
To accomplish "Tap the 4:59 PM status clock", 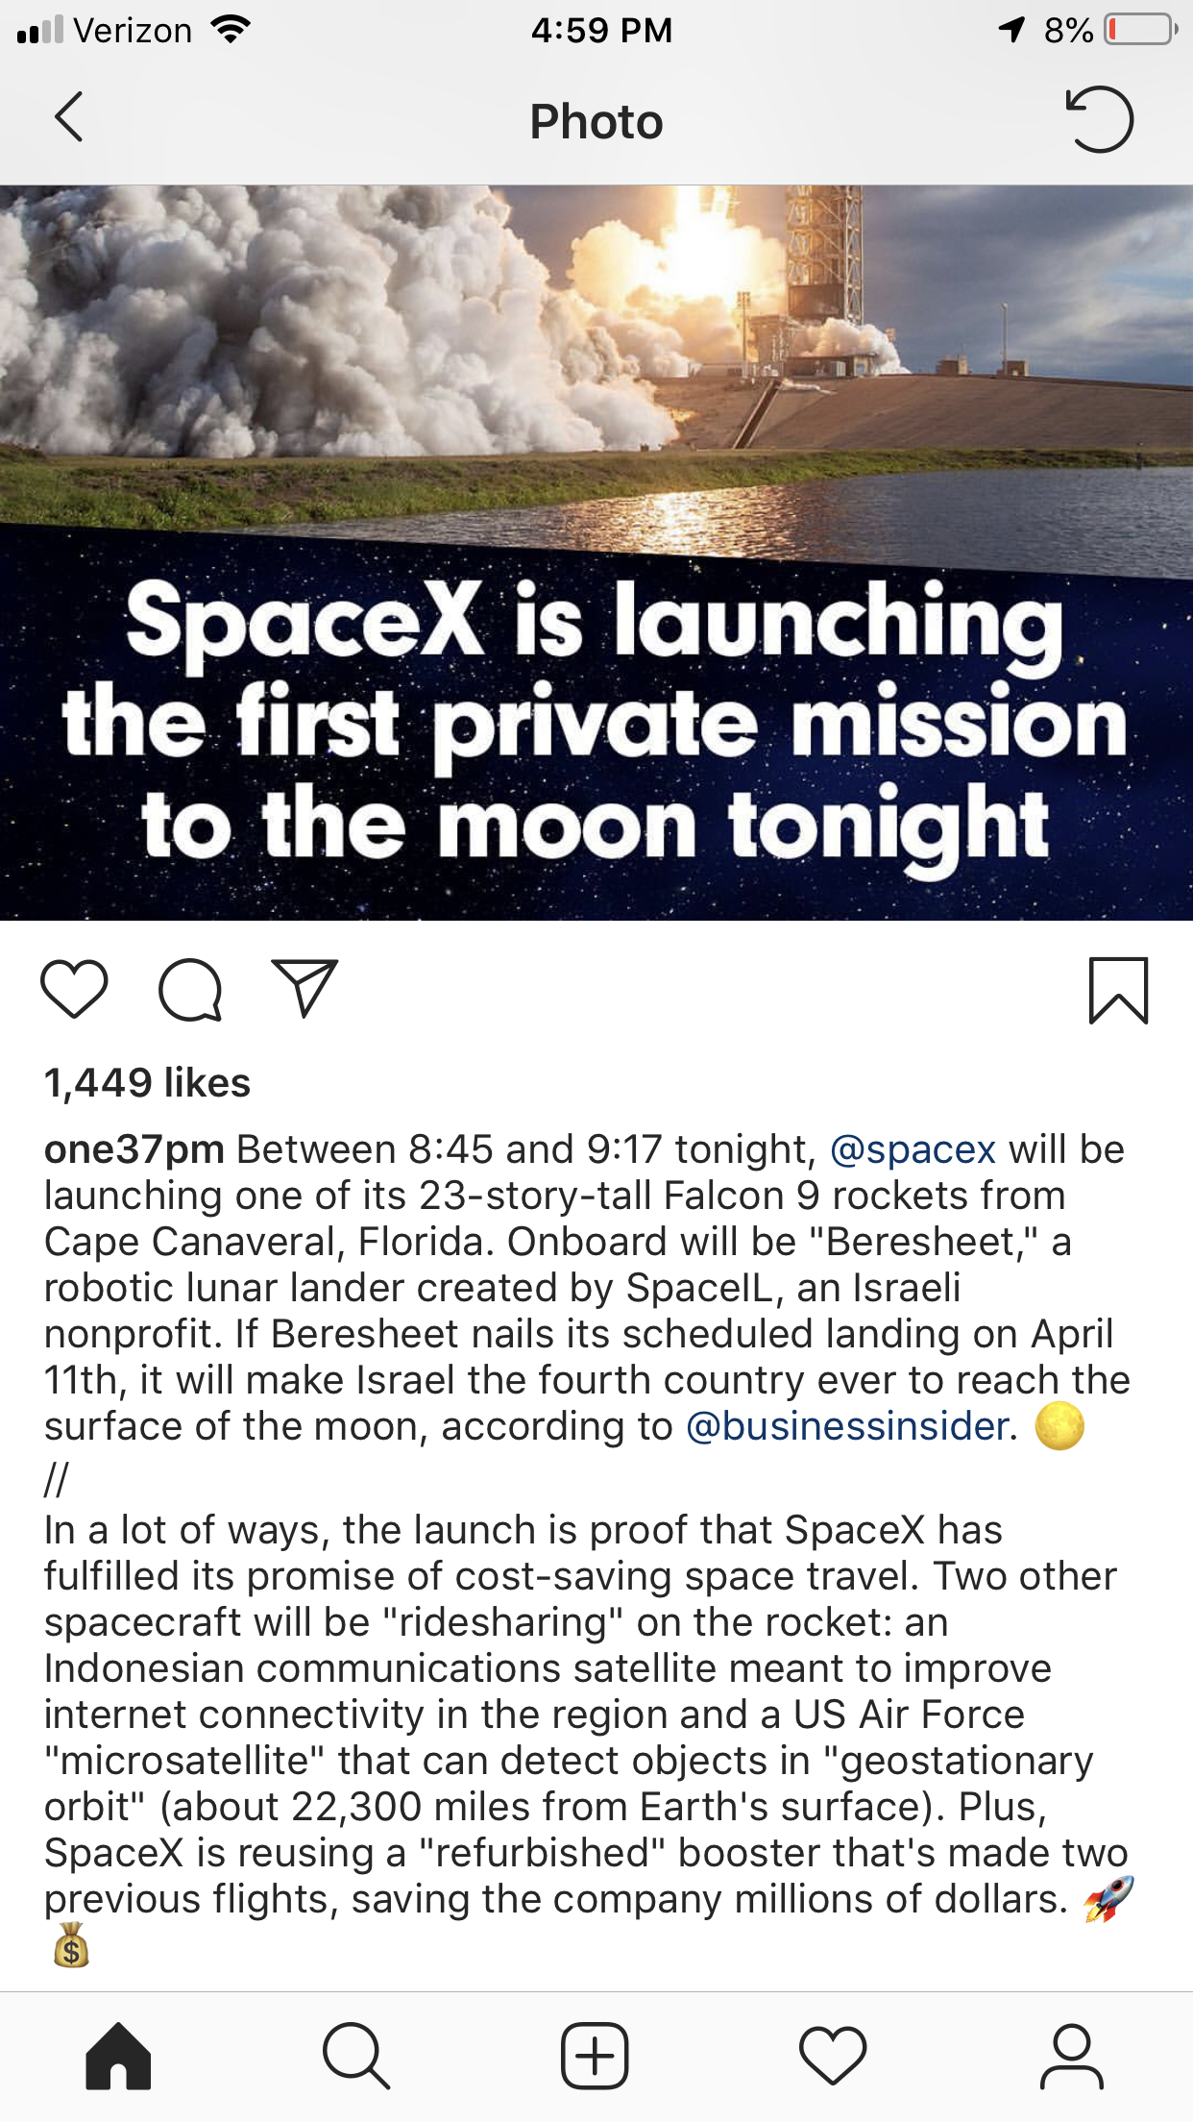I will [x=601, y=30].
